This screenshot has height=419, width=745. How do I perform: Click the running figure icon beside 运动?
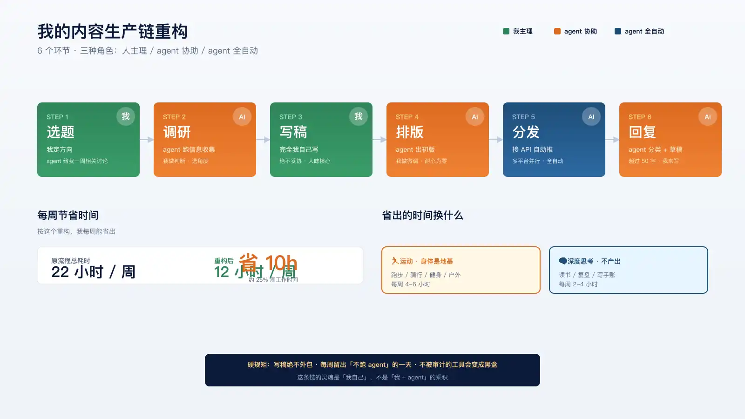pos(395,261)
